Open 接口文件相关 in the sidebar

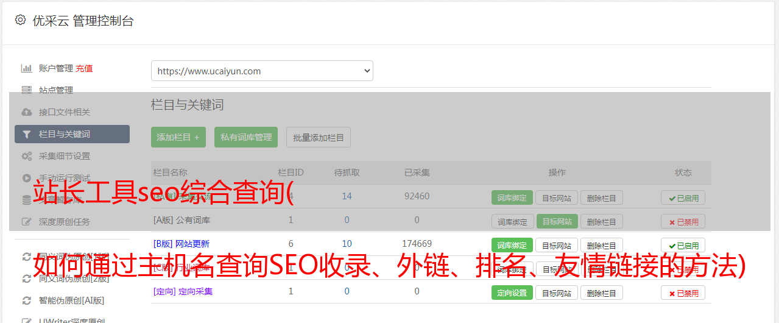point(65,112)
